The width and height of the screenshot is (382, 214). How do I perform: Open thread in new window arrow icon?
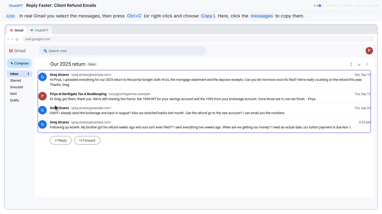coord(367,64)
